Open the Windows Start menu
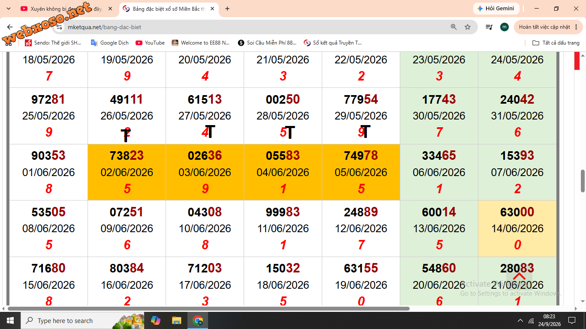Image resolution: width=586 pixels, height=329 pixels. pos(10,320)
